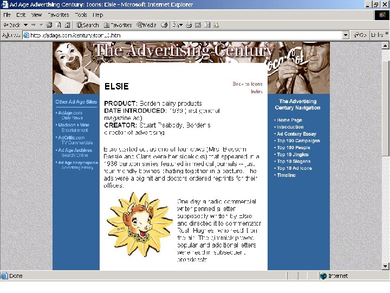Screen dimensions: 390x293
Task: Click the Elsie the cow sunflower image
Action: [140, 224]
